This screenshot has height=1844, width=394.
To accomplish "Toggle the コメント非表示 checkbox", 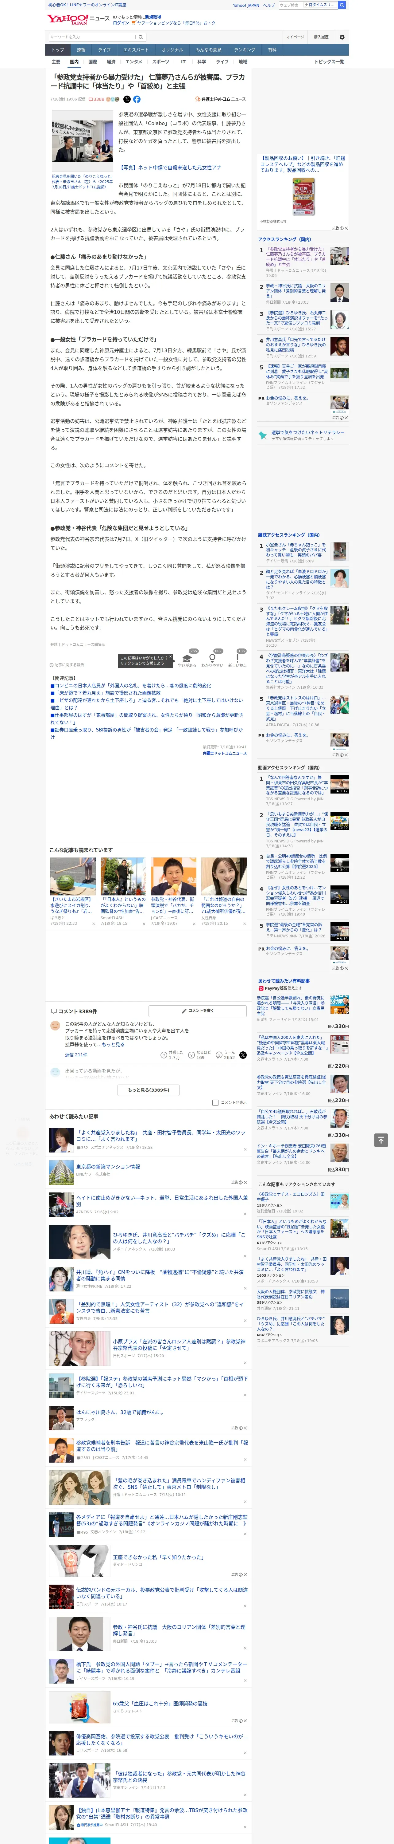I will tap(215, 1102).
